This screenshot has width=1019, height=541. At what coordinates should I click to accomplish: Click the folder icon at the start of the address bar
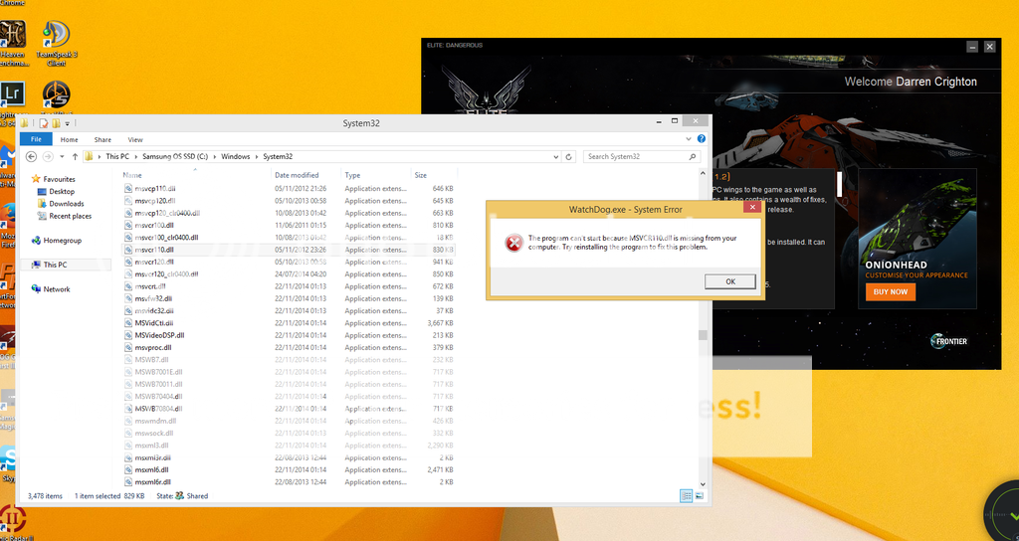[x=89, y=156]
